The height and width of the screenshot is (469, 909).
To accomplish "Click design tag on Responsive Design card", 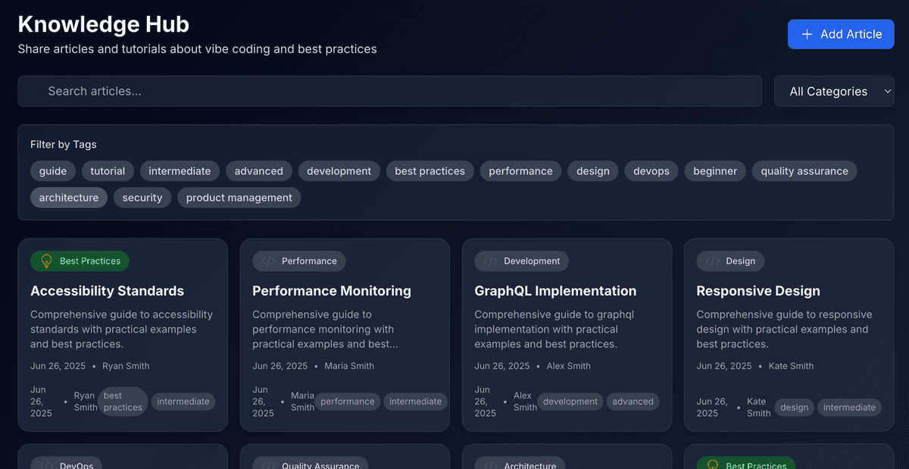I will 794,408.
